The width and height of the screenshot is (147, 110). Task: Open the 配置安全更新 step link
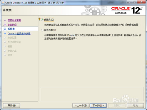tap(14, 20)
